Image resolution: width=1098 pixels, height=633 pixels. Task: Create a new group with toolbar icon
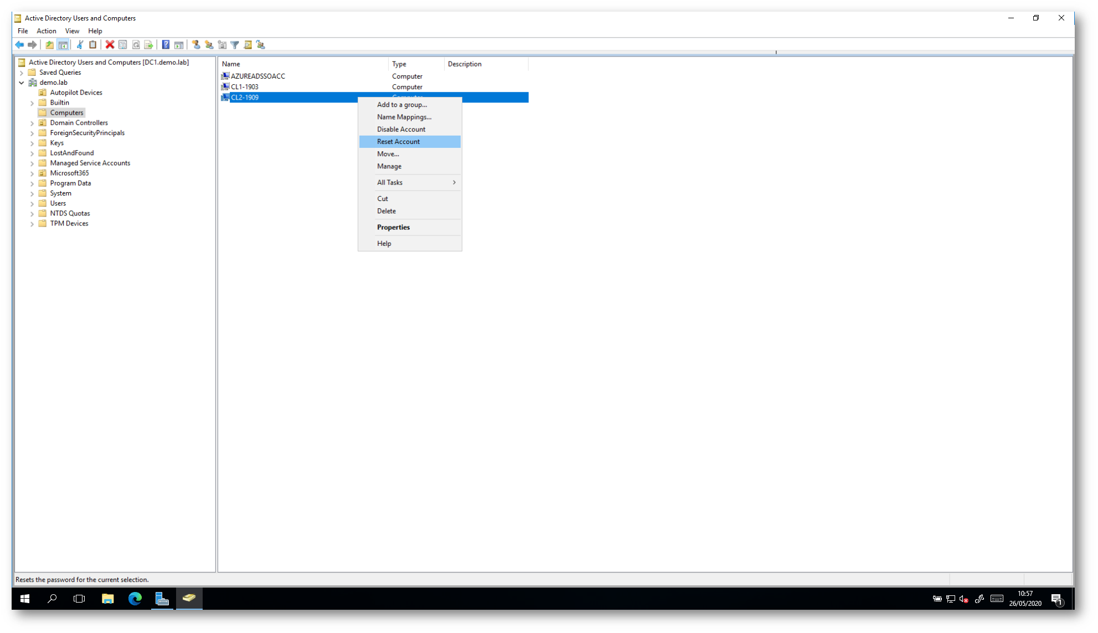(x=209, y=45)
